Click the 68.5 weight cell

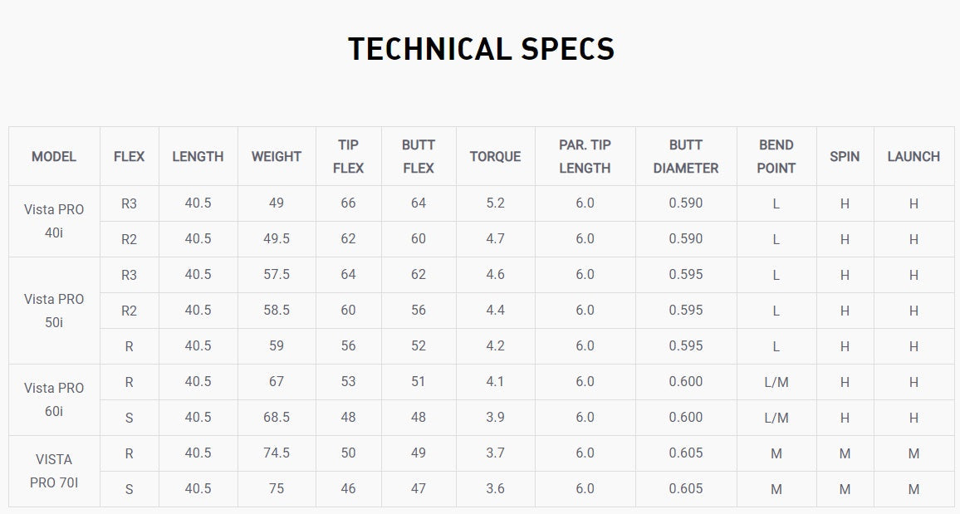click(x=277, y=418)
